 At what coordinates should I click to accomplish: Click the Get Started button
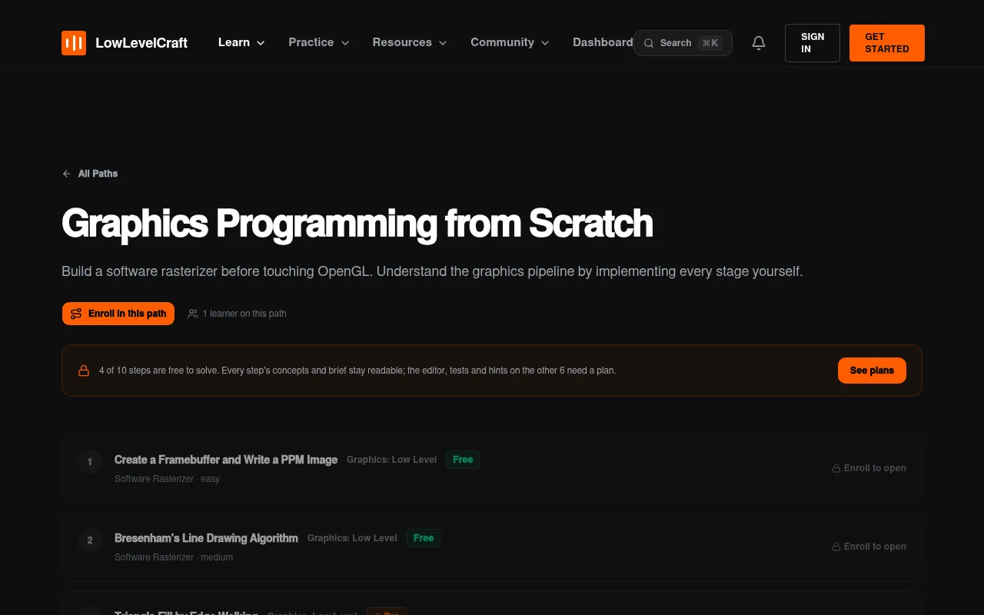coord(887,43)
